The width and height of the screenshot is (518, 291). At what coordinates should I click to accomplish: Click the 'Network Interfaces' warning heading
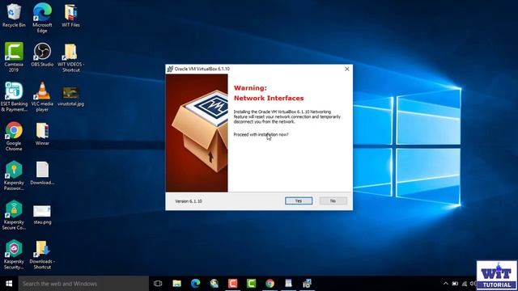[x=269, y=98]
